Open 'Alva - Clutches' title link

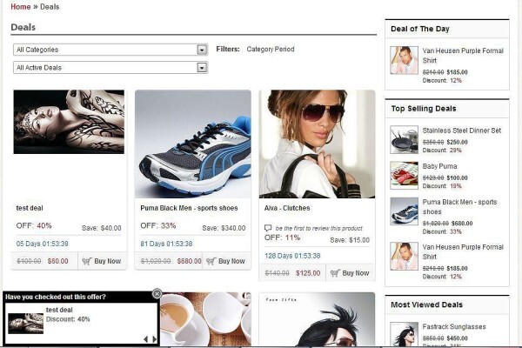[x=287, y=208]
